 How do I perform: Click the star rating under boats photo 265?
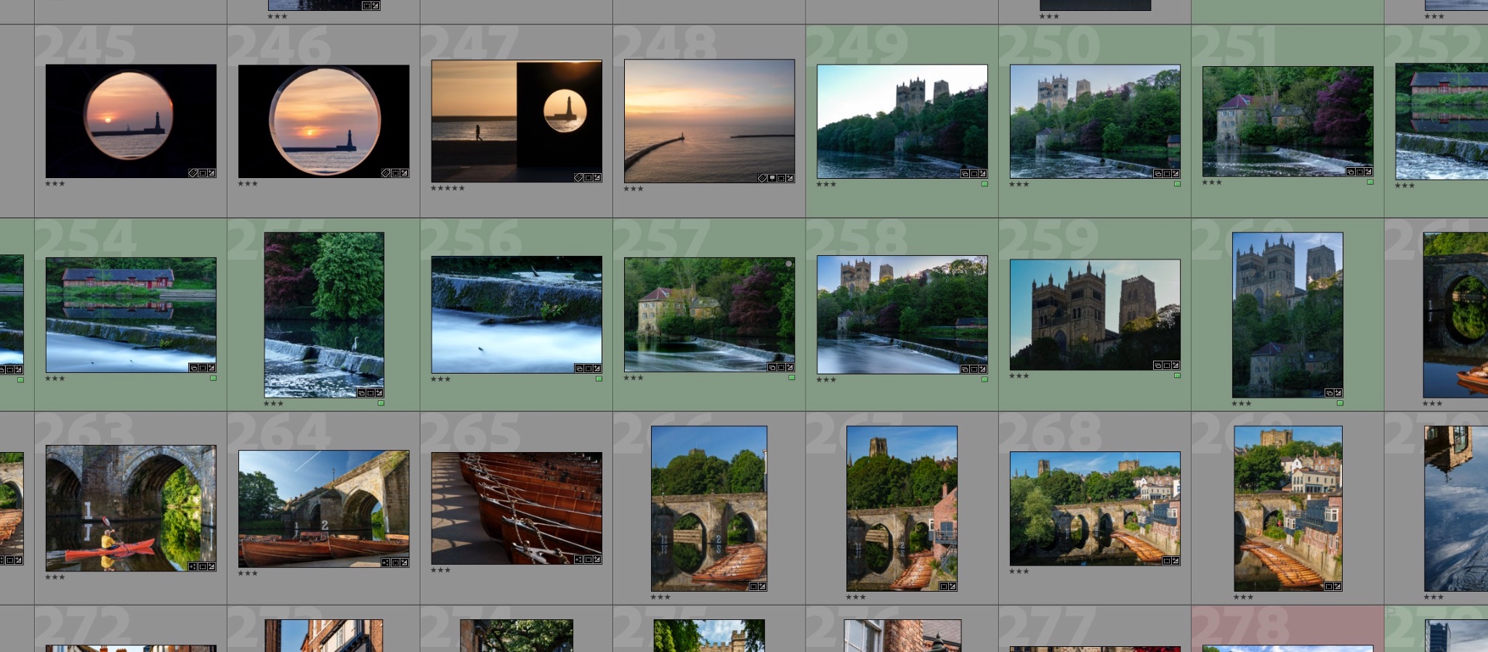[441, 571]
